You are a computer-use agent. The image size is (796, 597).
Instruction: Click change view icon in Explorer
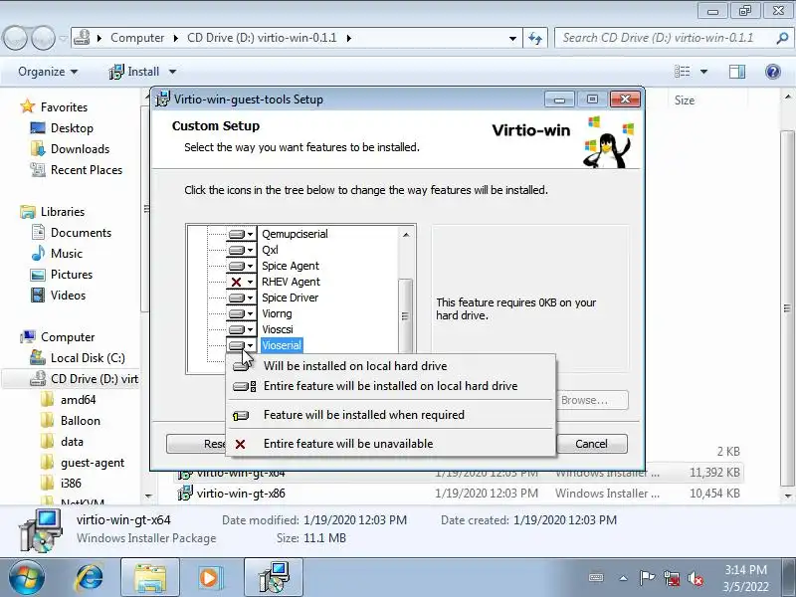(x=682, y=72)
